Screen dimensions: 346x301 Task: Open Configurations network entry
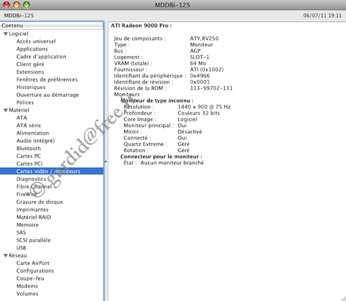(35, 271)
